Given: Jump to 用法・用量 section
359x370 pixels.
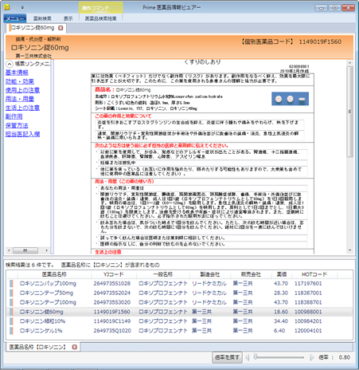Looking at the screenshot, I should point(20,99).
